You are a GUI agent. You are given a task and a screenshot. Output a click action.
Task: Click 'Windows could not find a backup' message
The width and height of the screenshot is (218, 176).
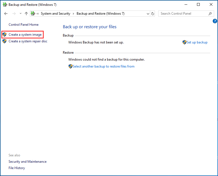(x=107, y=59)
